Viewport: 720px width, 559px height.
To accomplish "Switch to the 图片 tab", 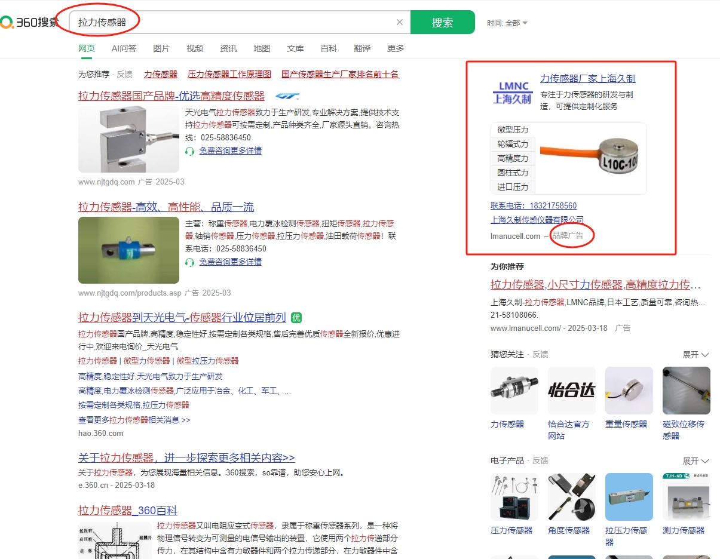I will click(161, 48).
